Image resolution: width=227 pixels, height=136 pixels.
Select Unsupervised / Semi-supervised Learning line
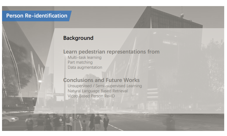[105, 86]
